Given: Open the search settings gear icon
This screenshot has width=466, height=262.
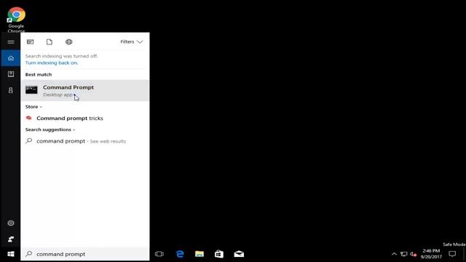Looking at the screenshot, I should (x=11, y=223).
